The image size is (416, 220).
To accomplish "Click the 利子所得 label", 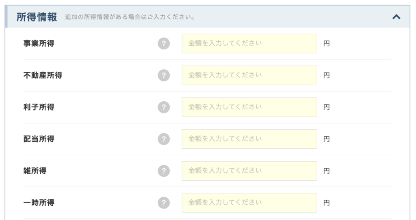I will click(x=39, y=107).
